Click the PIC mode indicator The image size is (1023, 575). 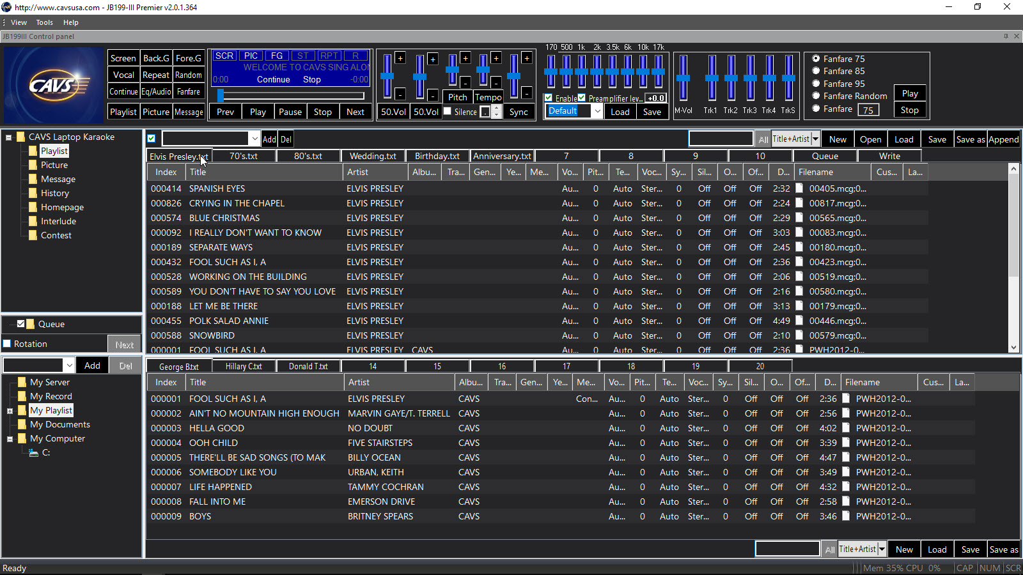pyautogui.click(x=251, y=56)
